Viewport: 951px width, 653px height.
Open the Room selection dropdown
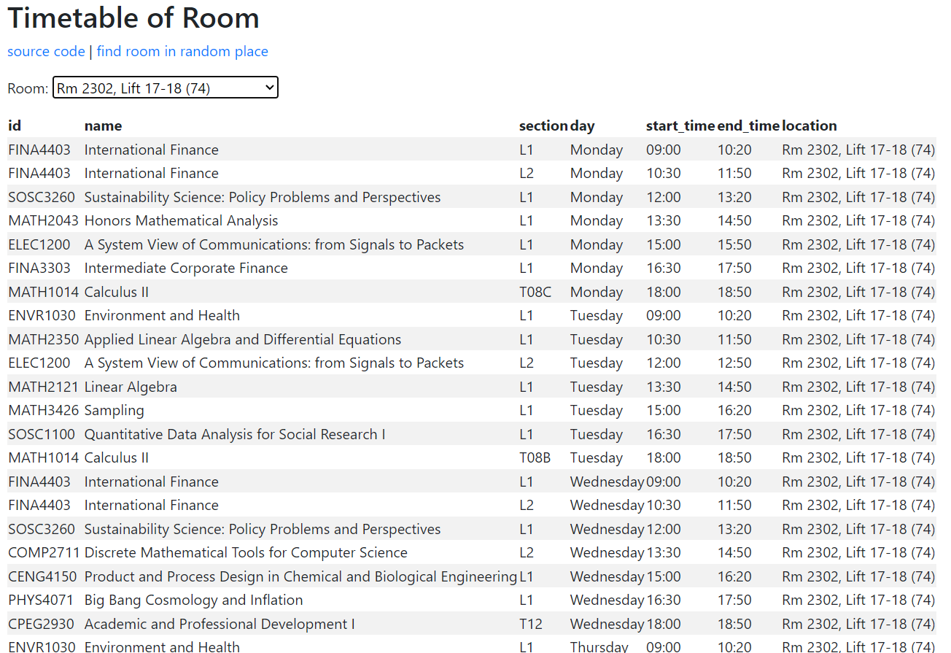coord(166,88)
